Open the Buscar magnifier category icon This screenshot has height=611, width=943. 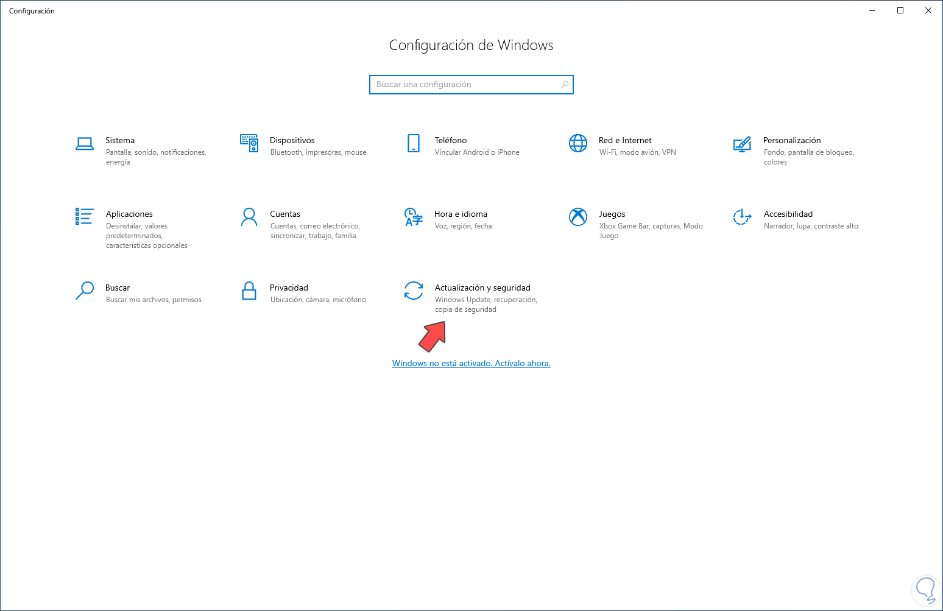[85, 291]
